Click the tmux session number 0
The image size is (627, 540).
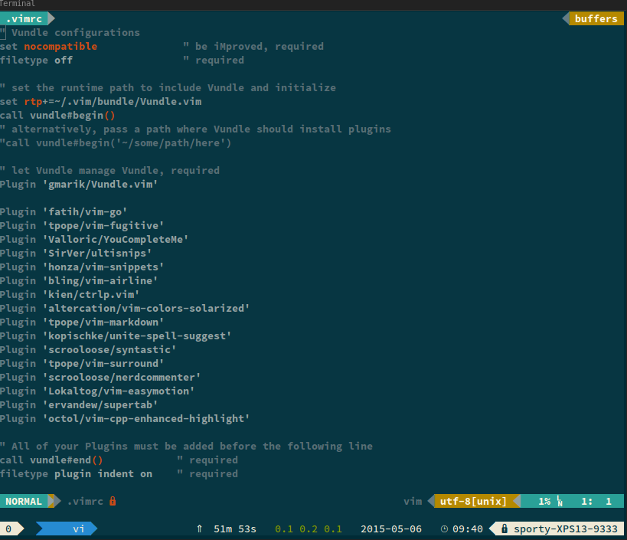coord(8,529)
